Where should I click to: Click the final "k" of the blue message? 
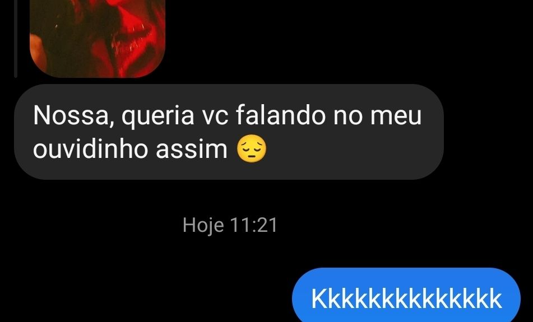point(495,299)
